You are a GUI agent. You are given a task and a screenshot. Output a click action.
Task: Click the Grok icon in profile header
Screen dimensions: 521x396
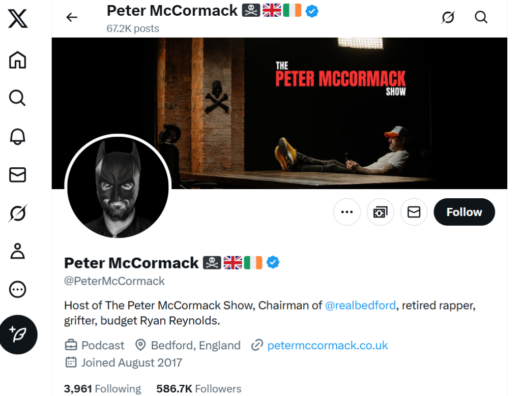pos(448,17)
